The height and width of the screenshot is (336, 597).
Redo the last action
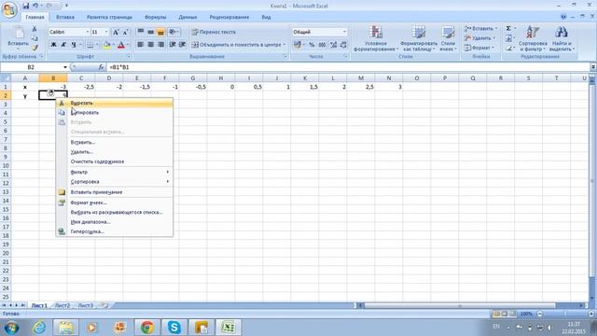click(x=49, y=6)
